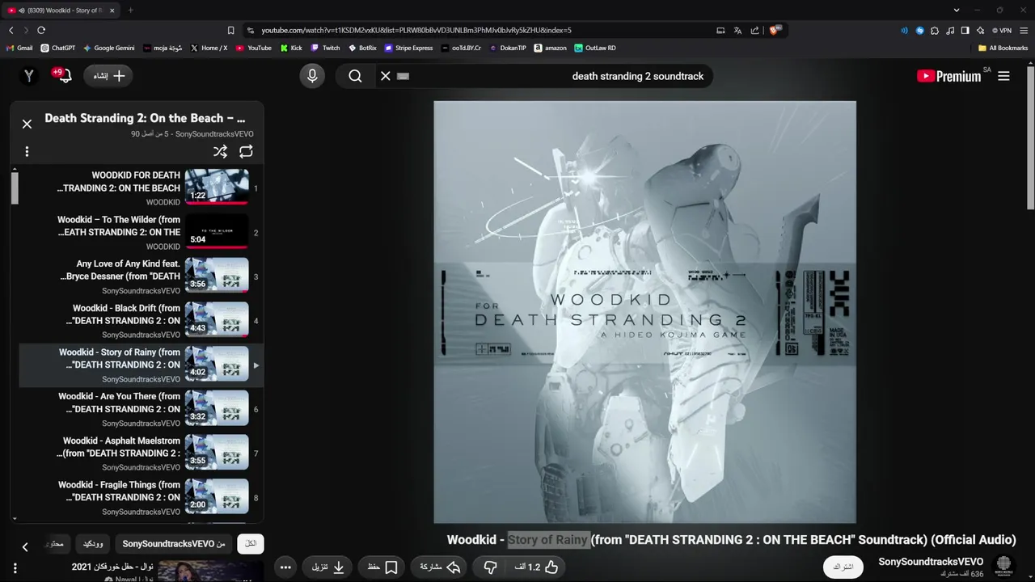Go back in browser history

coord(11,30)
